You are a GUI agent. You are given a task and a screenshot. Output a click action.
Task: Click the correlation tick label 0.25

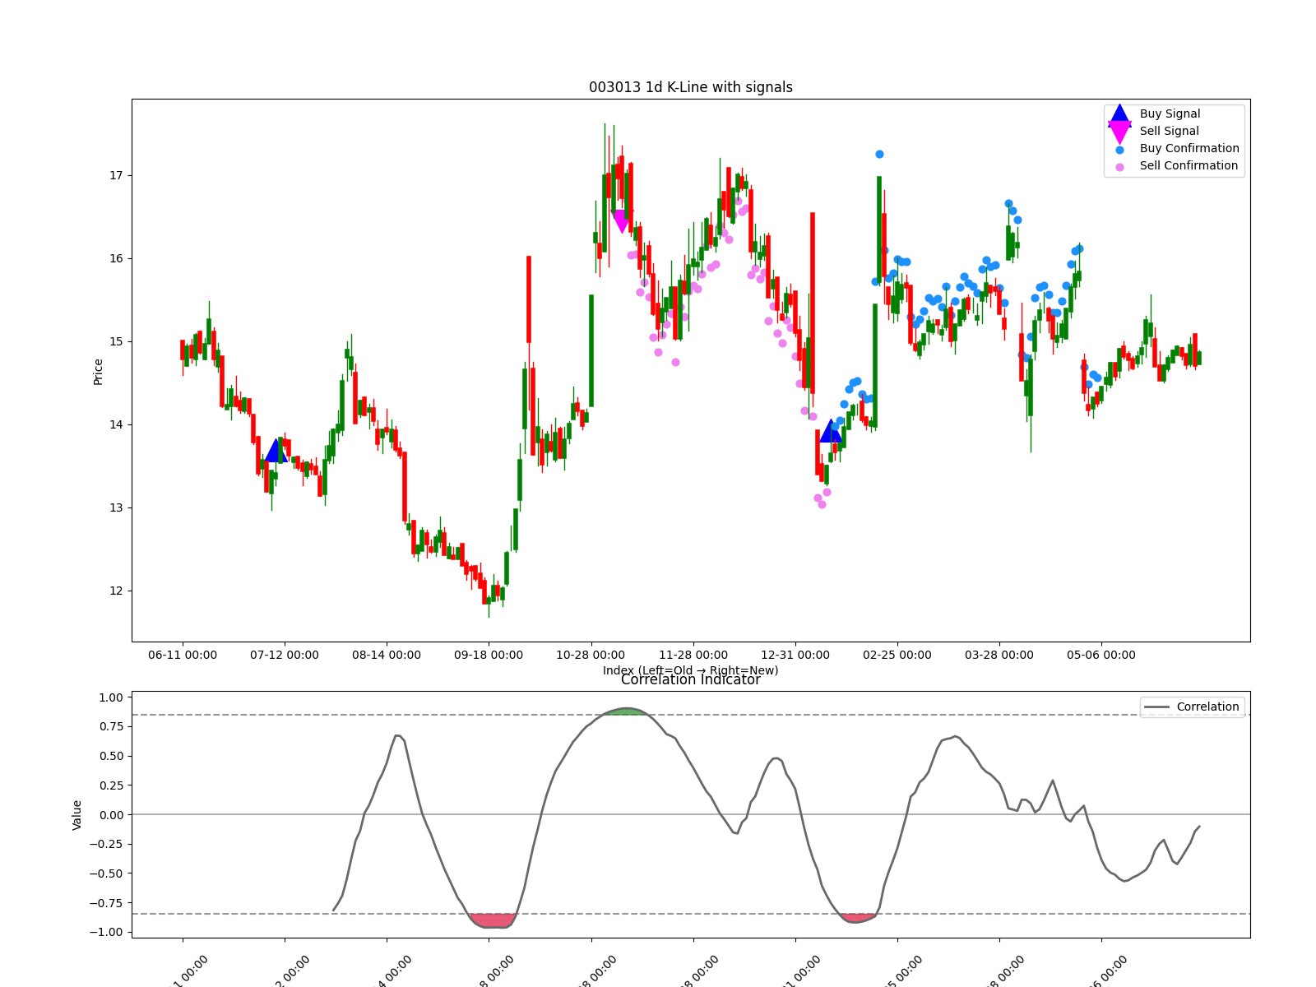[x=110, y=786]
